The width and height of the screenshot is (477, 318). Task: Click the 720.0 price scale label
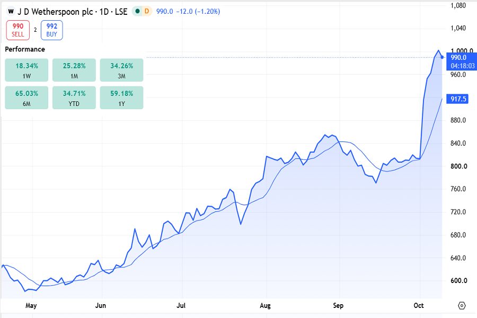458,212
